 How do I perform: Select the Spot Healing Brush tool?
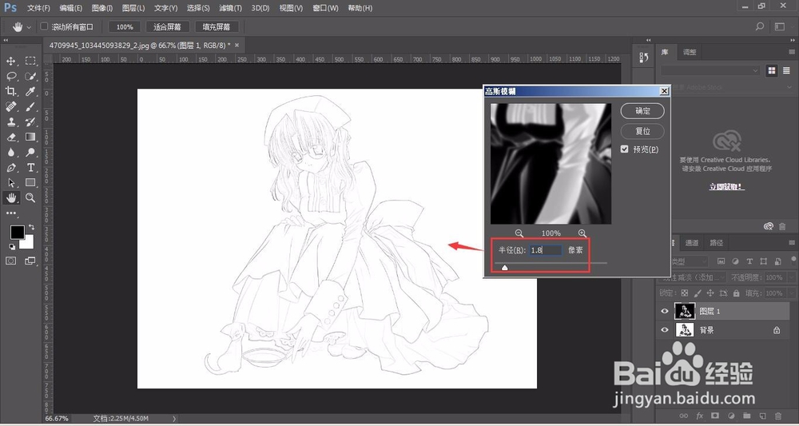(10, 107)
